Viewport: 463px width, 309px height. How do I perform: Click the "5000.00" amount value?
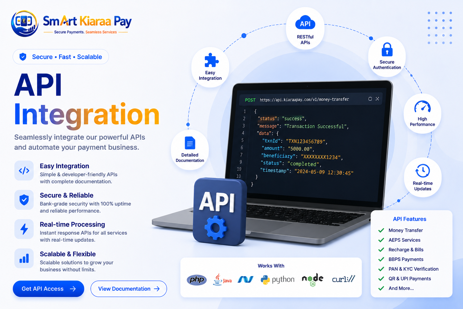point(300,148)
